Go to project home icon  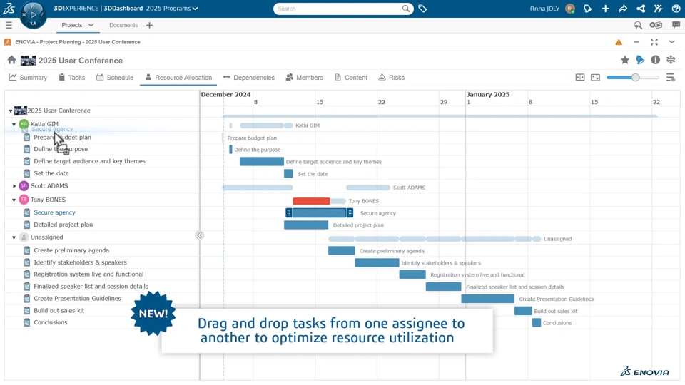click(x=12, y=60)
